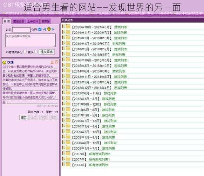
Task: Focus the 姓名 input field
Action: coord(21,30)
